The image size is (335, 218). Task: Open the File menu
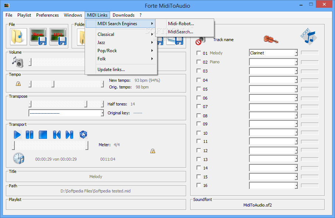tap(9, 15)
